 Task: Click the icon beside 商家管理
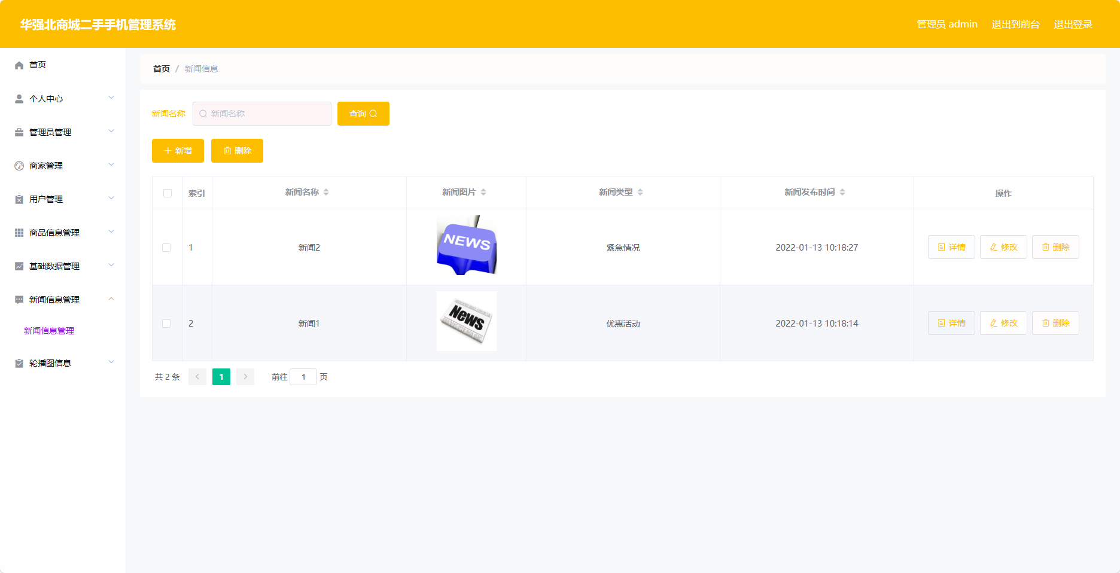pos(19,166)
